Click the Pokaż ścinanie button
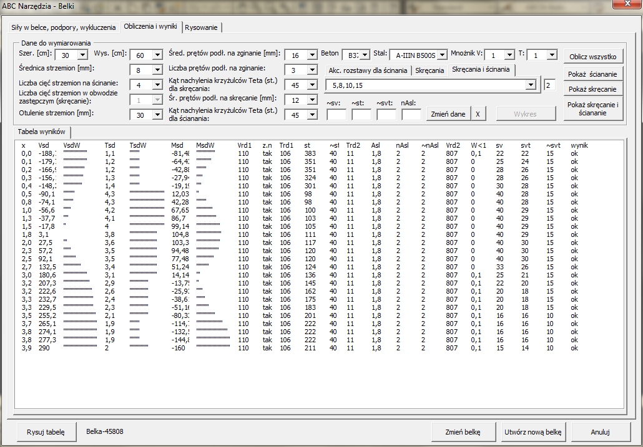Screen dimensions: 643x447 click(592, 74)
